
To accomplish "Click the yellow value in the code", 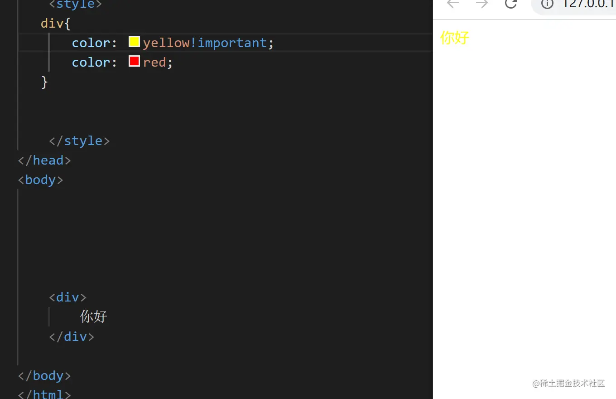I will pyautogui.click(x=166, y=43).
